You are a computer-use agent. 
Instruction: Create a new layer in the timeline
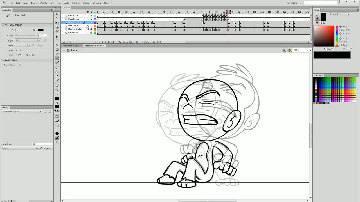click(63, 42)
